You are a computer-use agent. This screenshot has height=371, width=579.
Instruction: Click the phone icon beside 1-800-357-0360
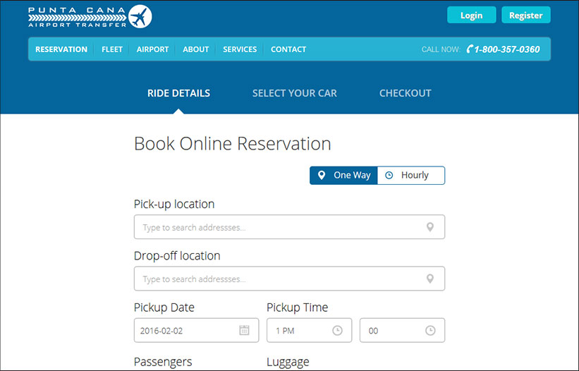point(470,49)
